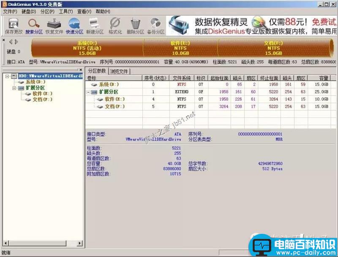The width and height of the screenshot is (338, 257).
Task: Switch to the 浏览文件 tab
Action: click(x=119, y=71)
